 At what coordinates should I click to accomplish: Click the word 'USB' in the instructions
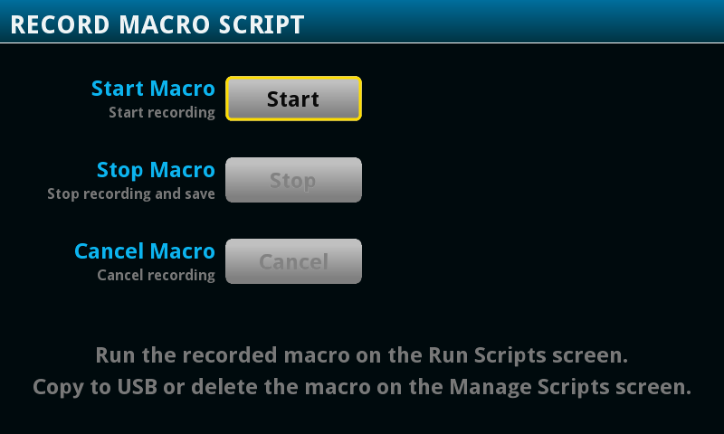coord(138,387)
